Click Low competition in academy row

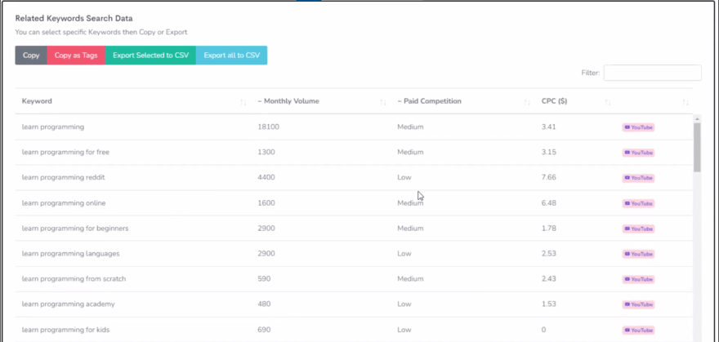(x=404, y=304)
